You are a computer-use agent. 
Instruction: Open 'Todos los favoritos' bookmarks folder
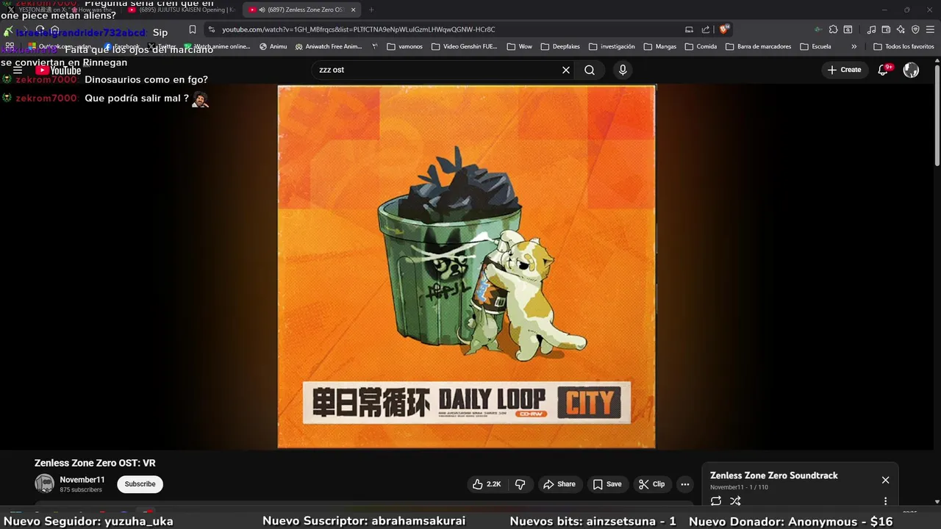click(x=904, y=46)
